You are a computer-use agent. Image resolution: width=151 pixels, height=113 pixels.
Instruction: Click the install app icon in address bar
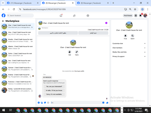pos(126,9)
